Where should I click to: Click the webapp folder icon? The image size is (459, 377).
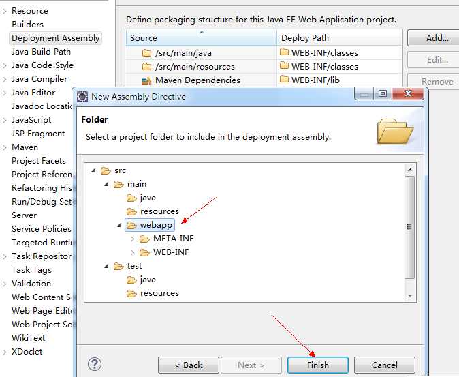[131, 225]
